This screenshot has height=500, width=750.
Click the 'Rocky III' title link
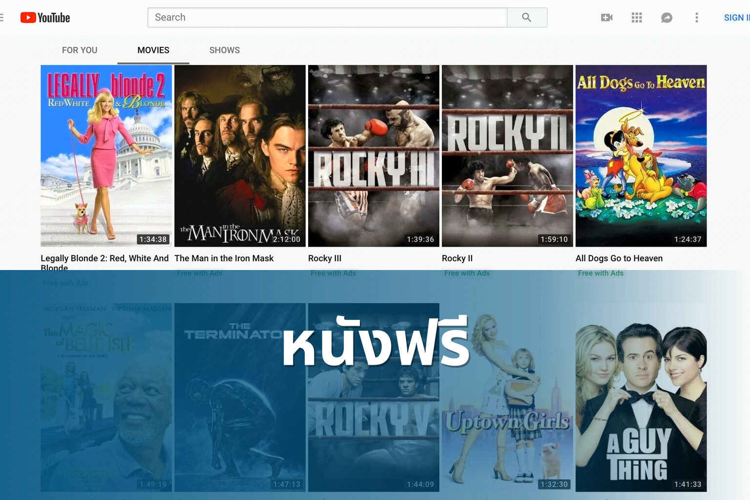click(325, 258)
